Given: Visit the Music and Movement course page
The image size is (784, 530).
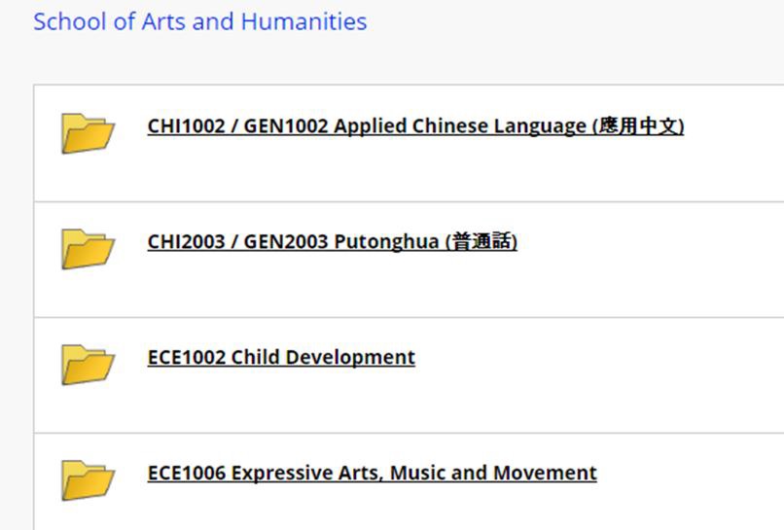Looking at the screenshot, I should [x=372, y=473].
